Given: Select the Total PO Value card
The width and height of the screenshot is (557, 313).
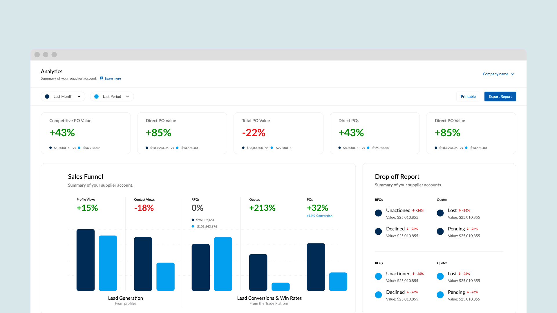Looking at the screenshot, I should (278, 133).
